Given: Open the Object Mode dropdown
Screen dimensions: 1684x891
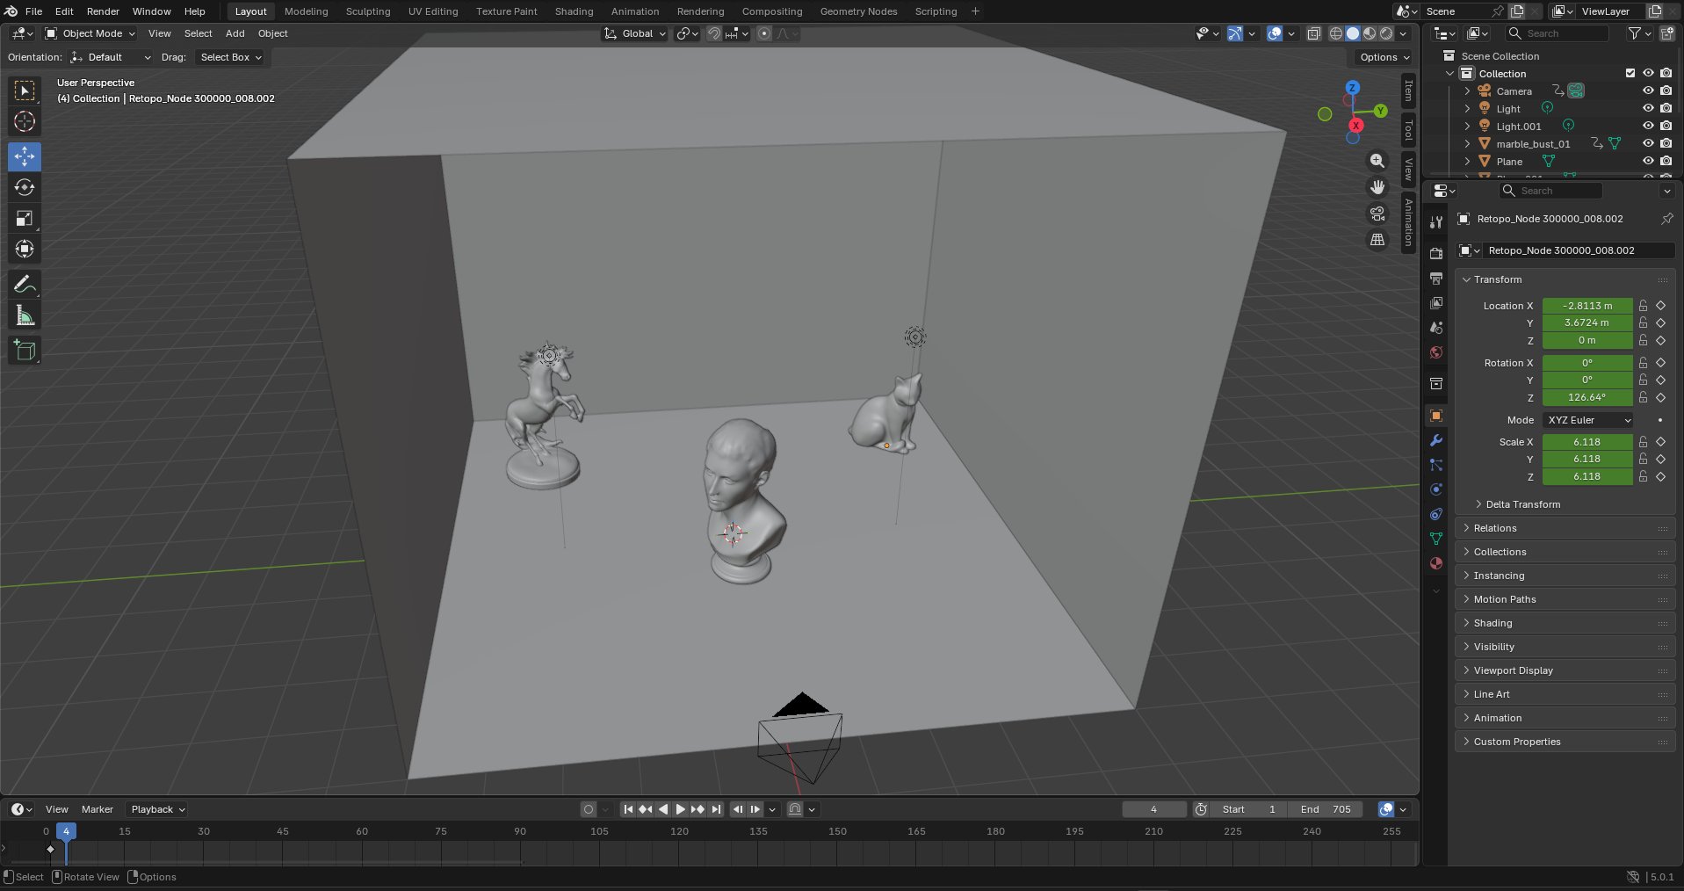Looking at the screenshot, I should 90,33.
